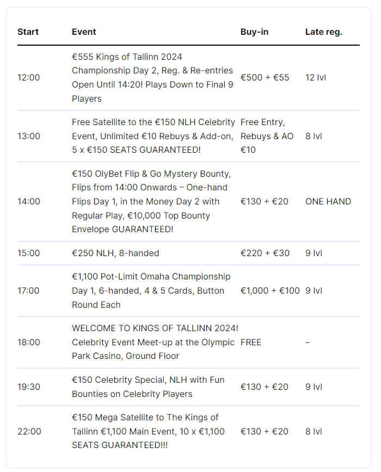This screenshot has height=472, width=381.
Task: Open the Pot-Limit Omaha Championship Day 1 event
Action: (151, 290)
